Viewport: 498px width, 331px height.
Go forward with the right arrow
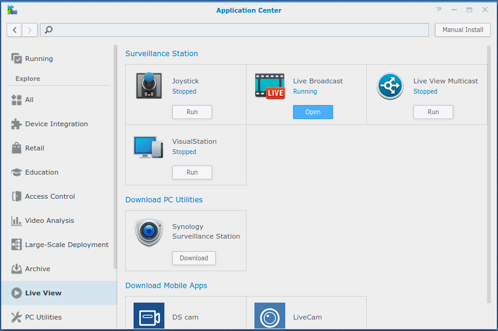(x=30, y=30)
